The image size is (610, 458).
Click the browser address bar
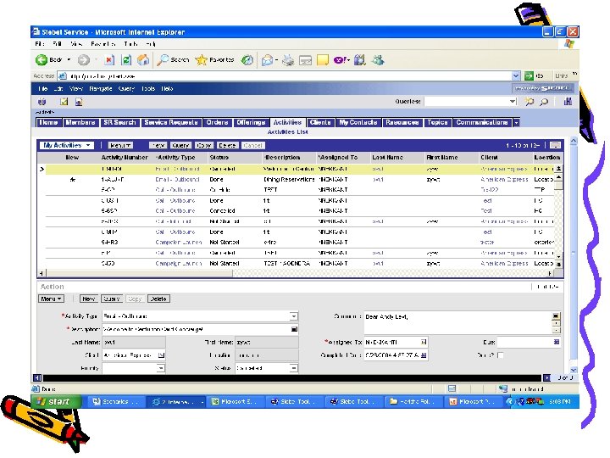point(286,75)
